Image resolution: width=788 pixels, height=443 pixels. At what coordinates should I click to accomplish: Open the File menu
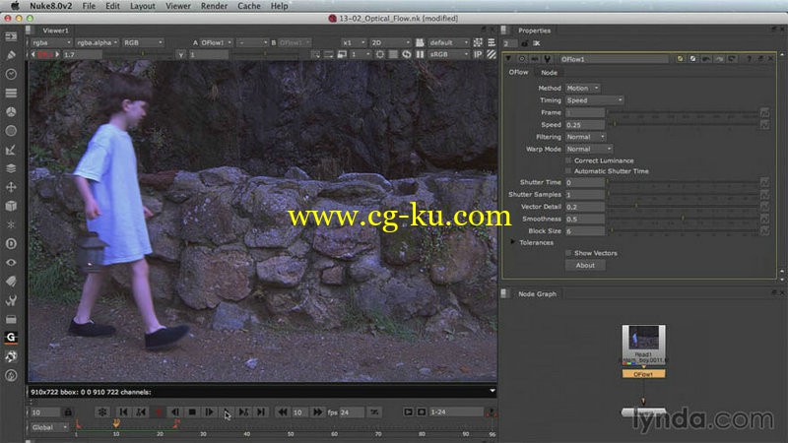tap(89, 6)
